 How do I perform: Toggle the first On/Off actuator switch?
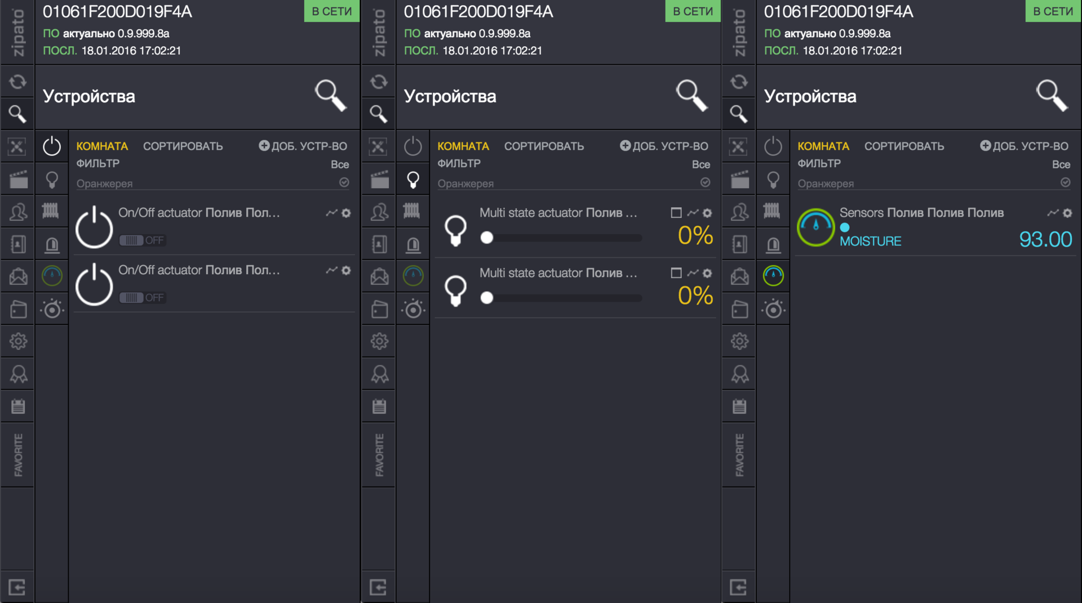[x=131, y=240]
